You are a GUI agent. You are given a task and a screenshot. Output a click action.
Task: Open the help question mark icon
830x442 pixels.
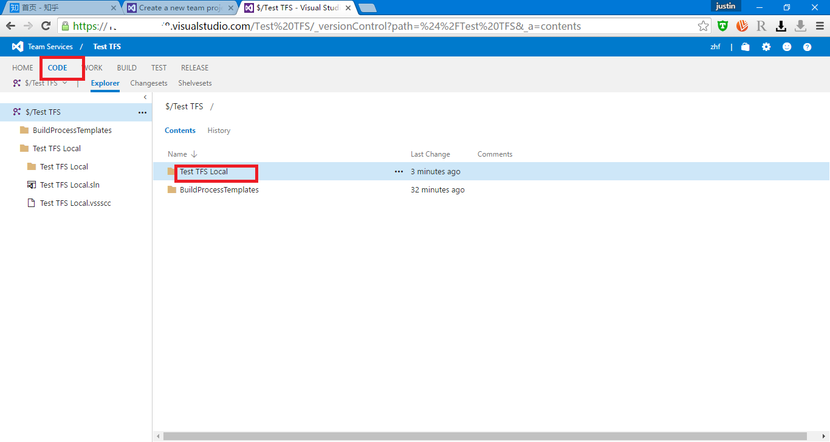(807, 46)
